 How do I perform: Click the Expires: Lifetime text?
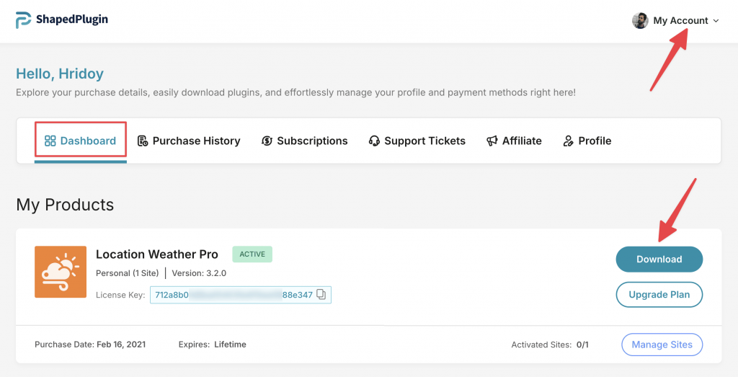[213, 345]
